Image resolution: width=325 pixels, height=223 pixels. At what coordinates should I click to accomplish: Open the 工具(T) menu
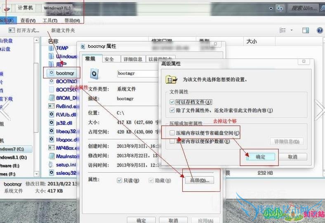click(50, 21)
